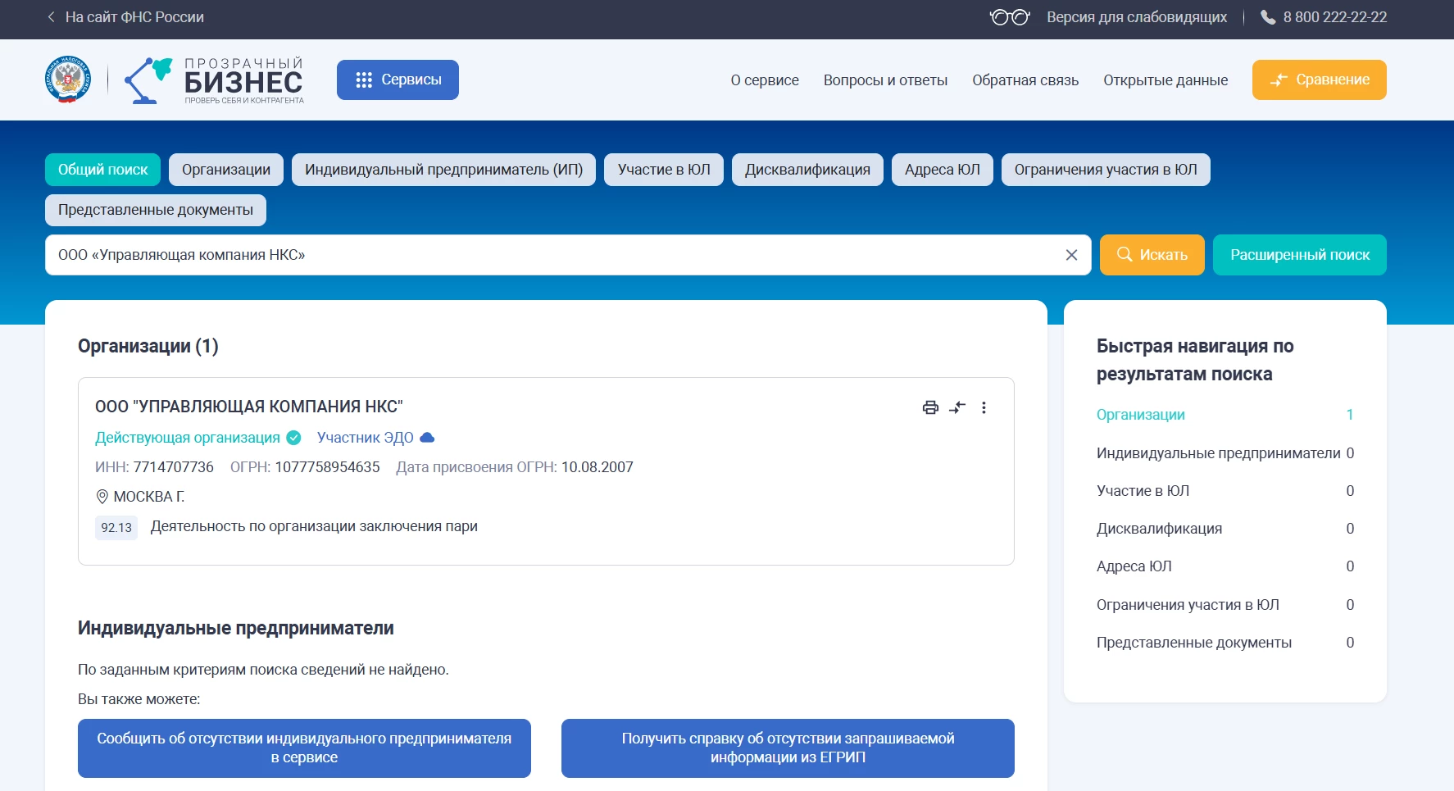1454x791 pixels.
Task: Open Версия для слабовидящих link
Action: [x=1137, y=17]
